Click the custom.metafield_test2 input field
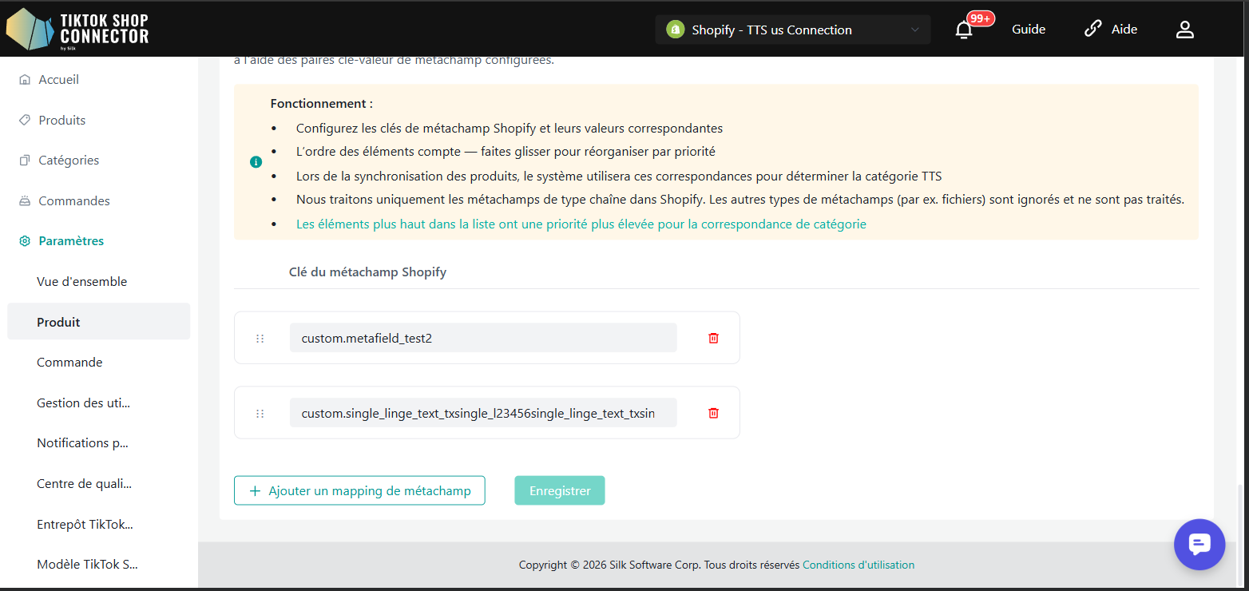Image resolution: width=1249 pixels, height=591 pixels. coord(482,338)
